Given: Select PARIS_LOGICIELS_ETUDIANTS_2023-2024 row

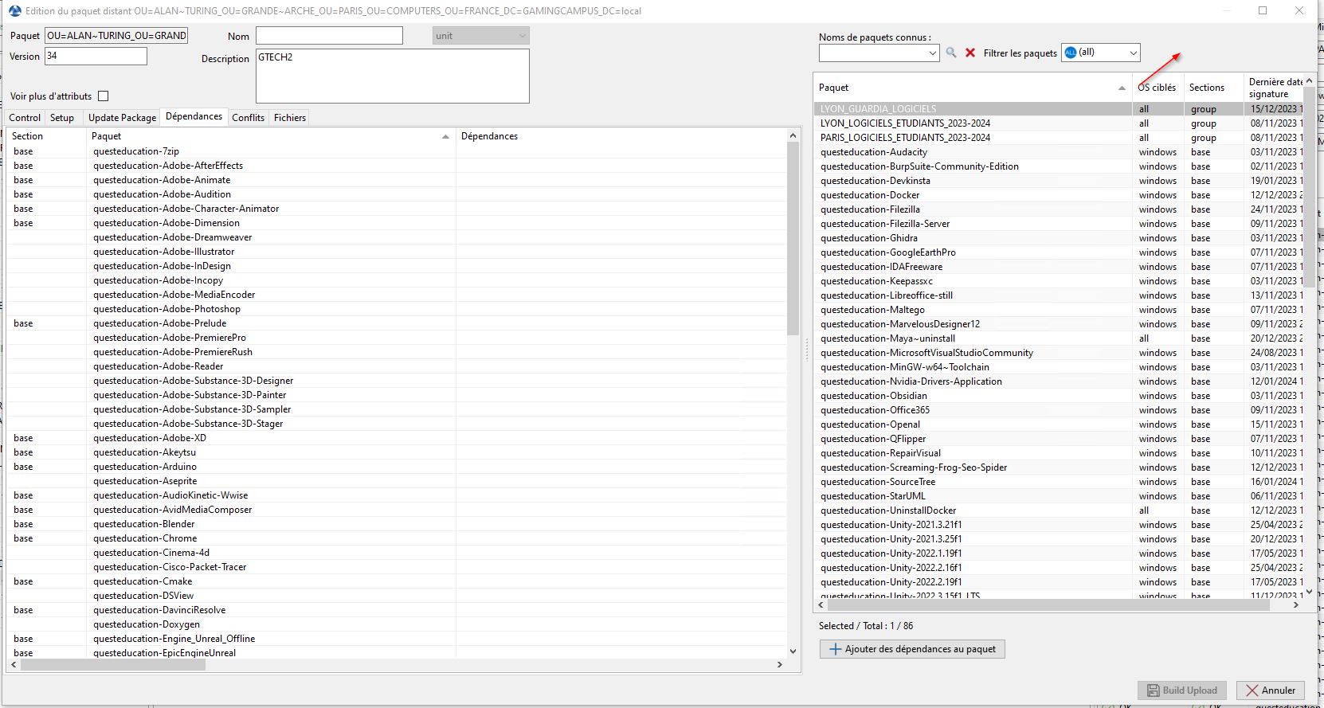Looking at the screenshot, I should tap(1059, 138).
